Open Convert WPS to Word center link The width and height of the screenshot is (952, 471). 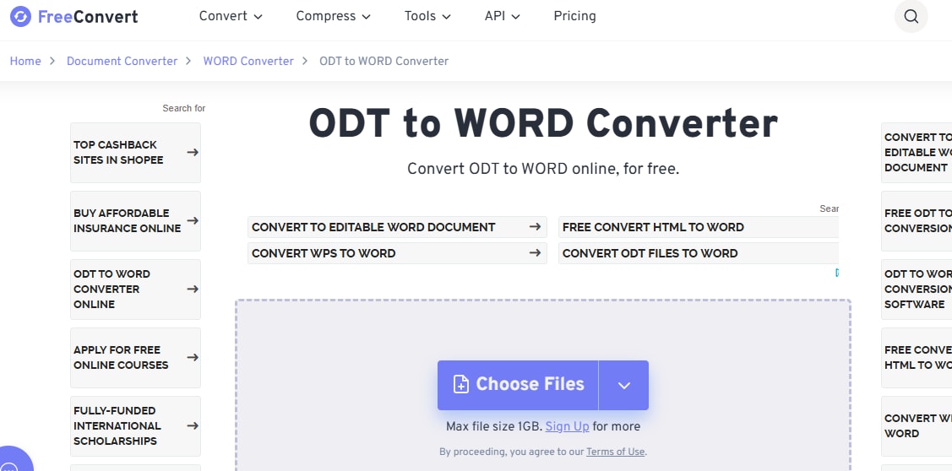[x=397, y=253]
